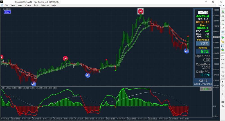Open the Tools menu

point(36,5)
